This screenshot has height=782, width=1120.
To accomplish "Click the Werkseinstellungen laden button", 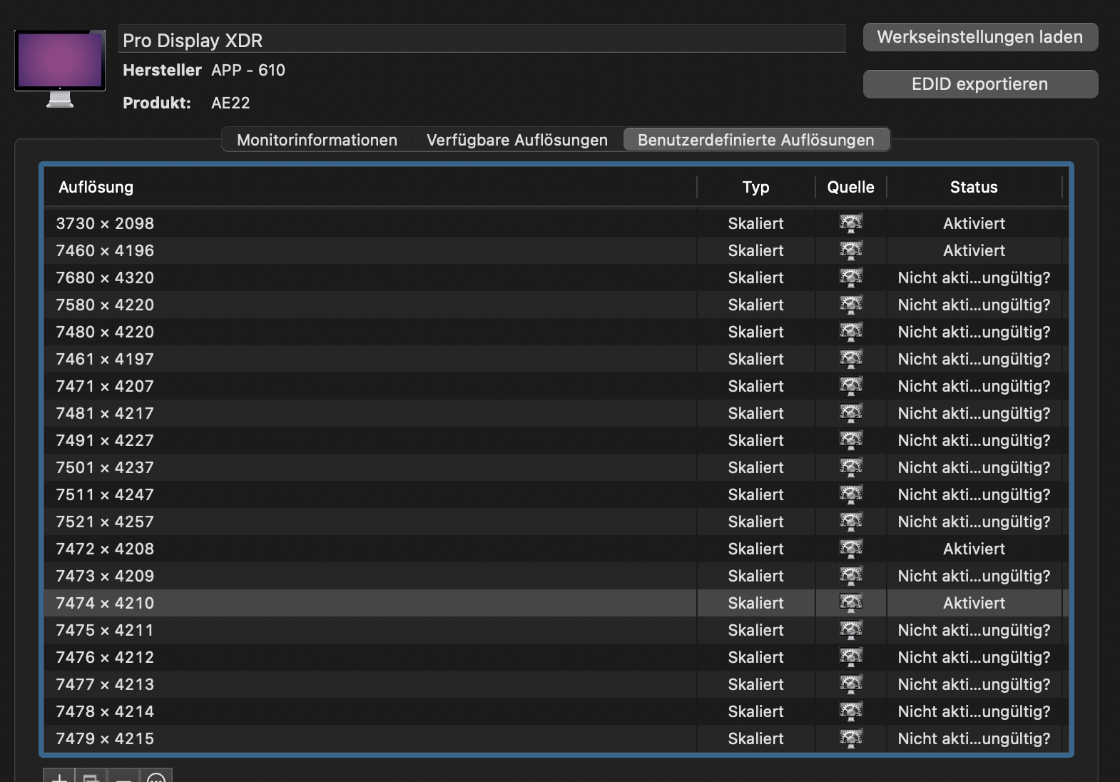I will pyautogui.click(x=980, y=37).
